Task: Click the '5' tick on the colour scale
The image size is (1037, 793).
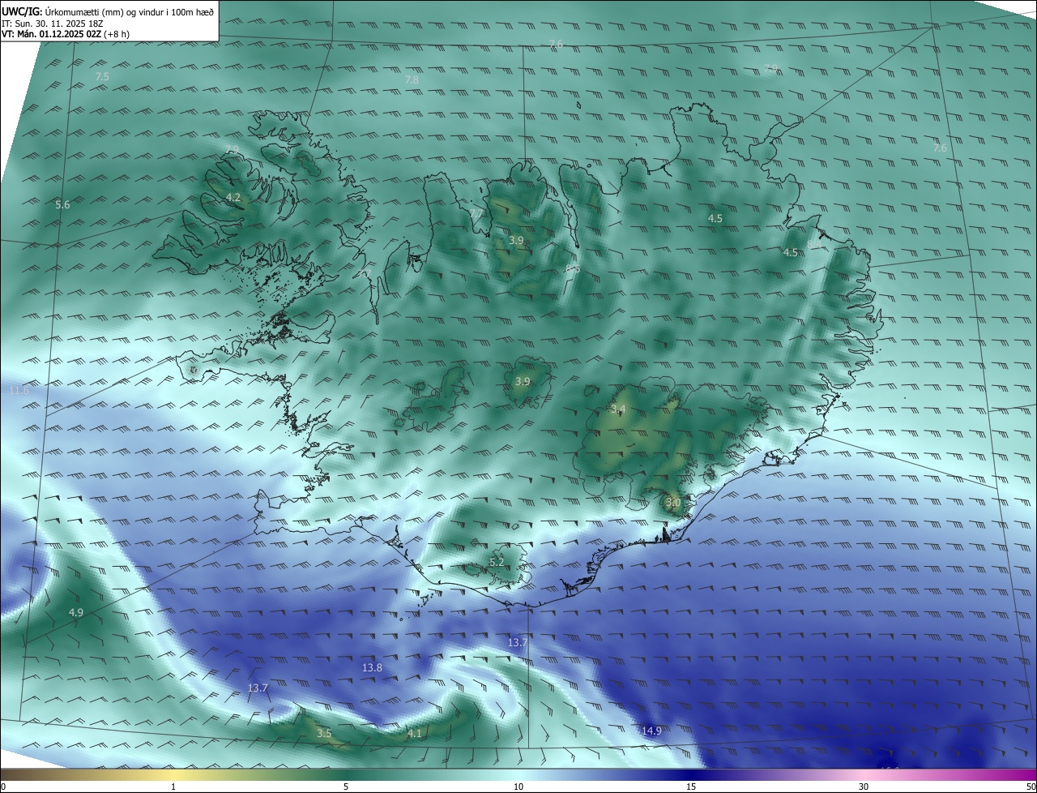Action: 346,787
